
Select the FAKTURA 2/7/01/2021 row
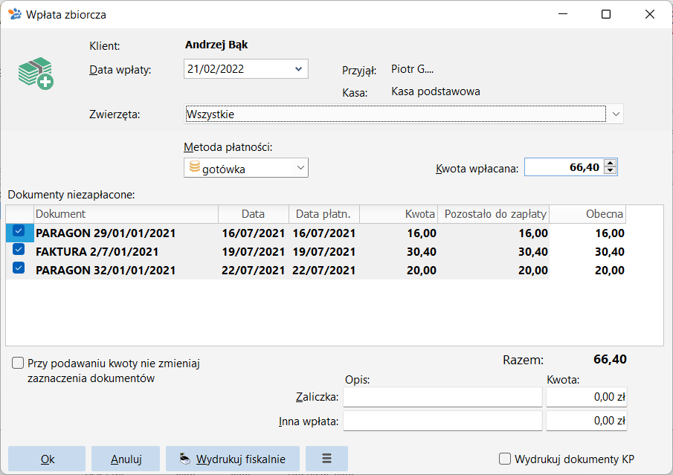pos(316,251)
